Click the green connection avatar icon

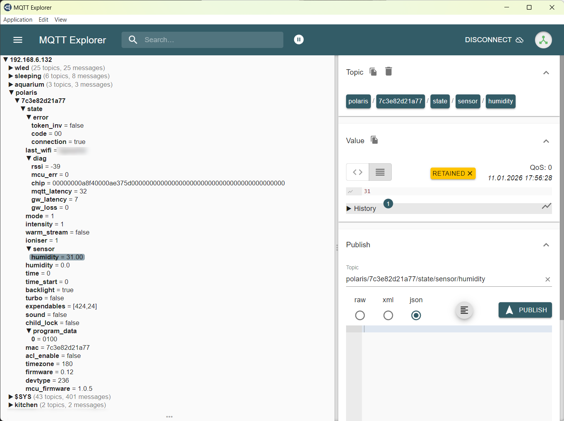pyautogui.click(x=543, y=40)
